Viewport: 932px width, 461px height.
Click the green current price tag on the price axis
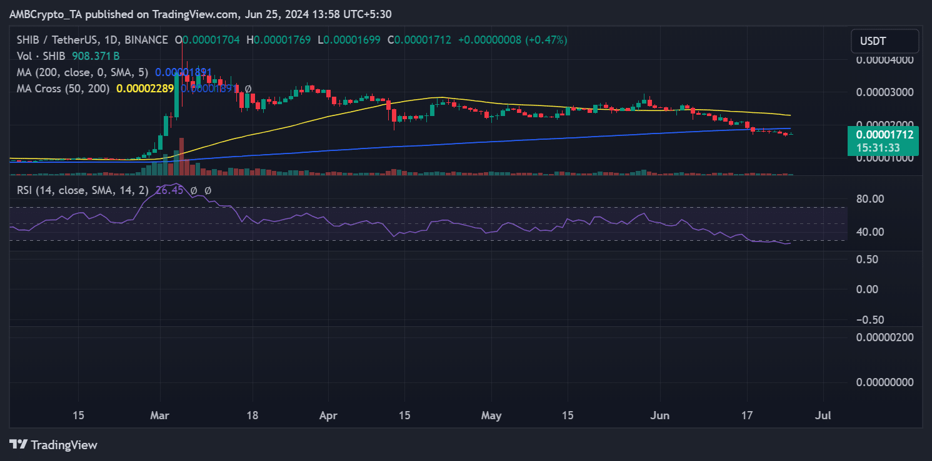coord(883,141)
